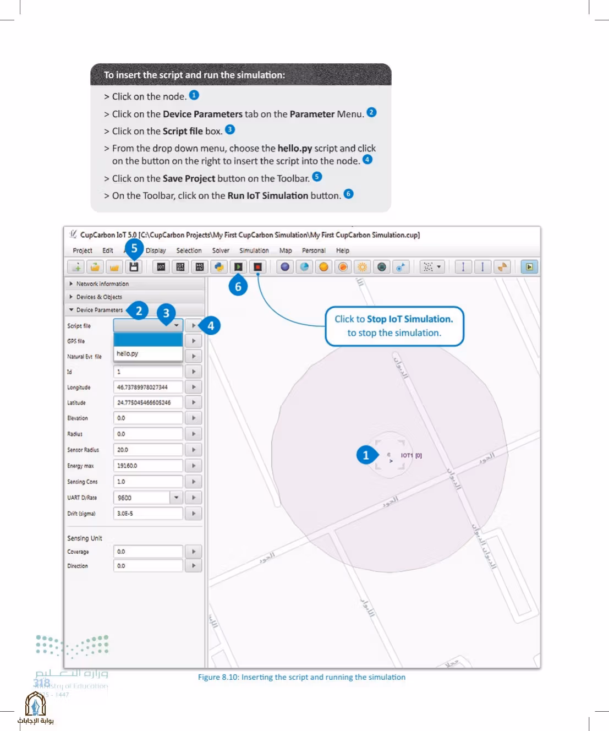The height and width of the screenshot is (731, 609).
Task: Expand the Network Information section
Action: (x=135, y=284)
